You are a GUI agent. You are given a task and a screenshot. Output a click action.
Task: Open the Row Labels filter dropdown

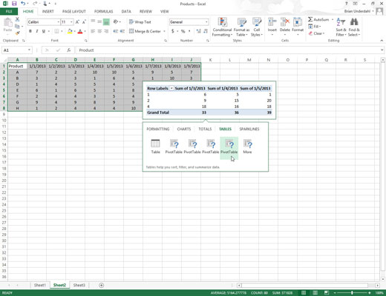tap(171, 88)
